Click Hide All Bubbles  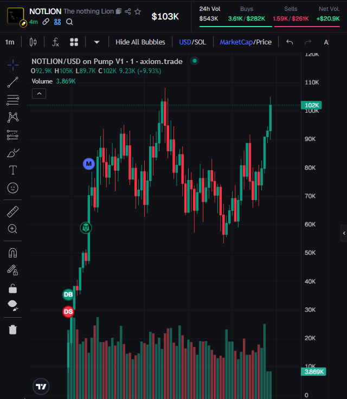click(x=140, y=42)
